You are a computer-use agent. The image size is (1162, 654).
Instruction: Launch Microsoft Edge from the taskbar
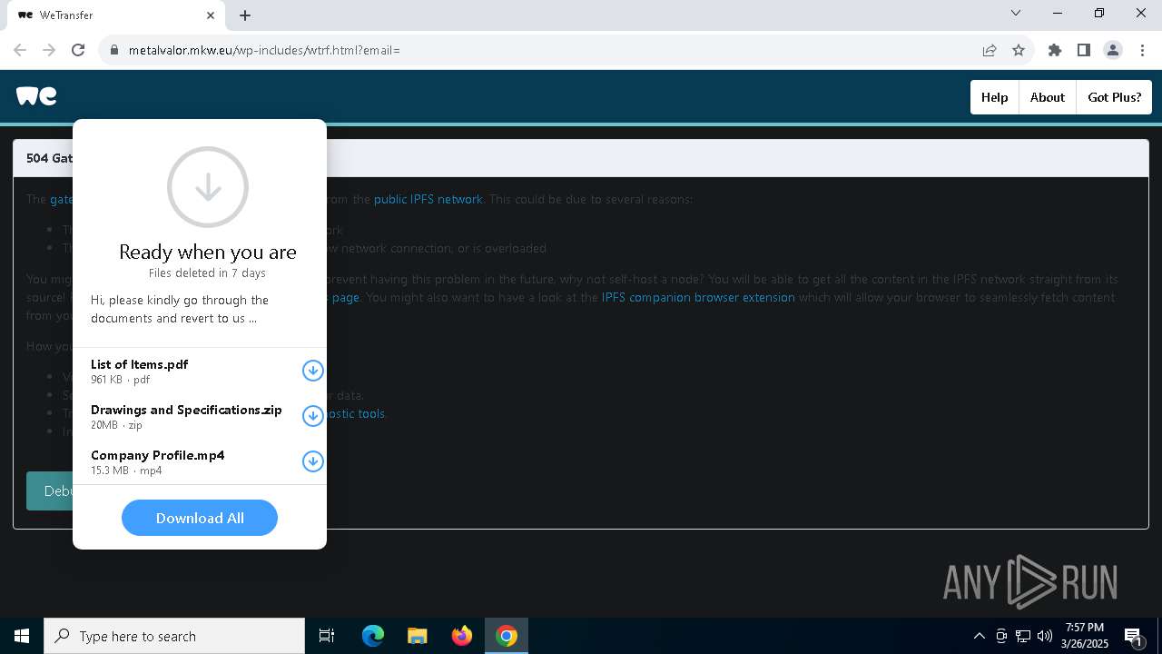pyautogui.click(x=373, y=636)
